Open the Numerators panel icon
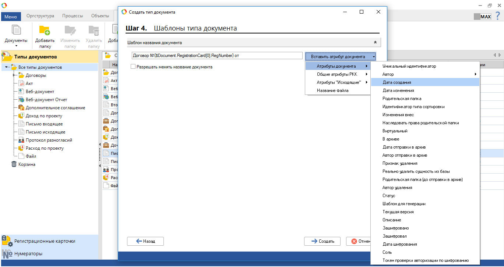This screenshot has width=504, height=267. [x=7, y=254]
